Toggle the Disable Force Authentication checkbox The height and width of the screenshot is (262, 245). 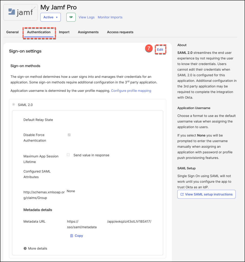(x=69, y=135)
